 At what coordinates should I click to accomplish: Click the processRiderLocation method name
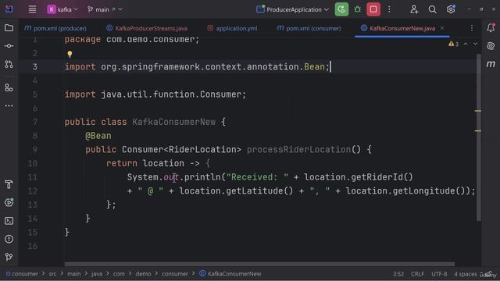click(x=298, y=149)
